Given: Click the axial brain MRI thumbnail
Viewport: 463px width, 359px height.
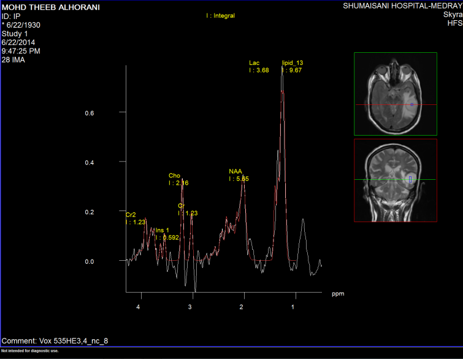Looking at the screenshot, I should (395, 93).
